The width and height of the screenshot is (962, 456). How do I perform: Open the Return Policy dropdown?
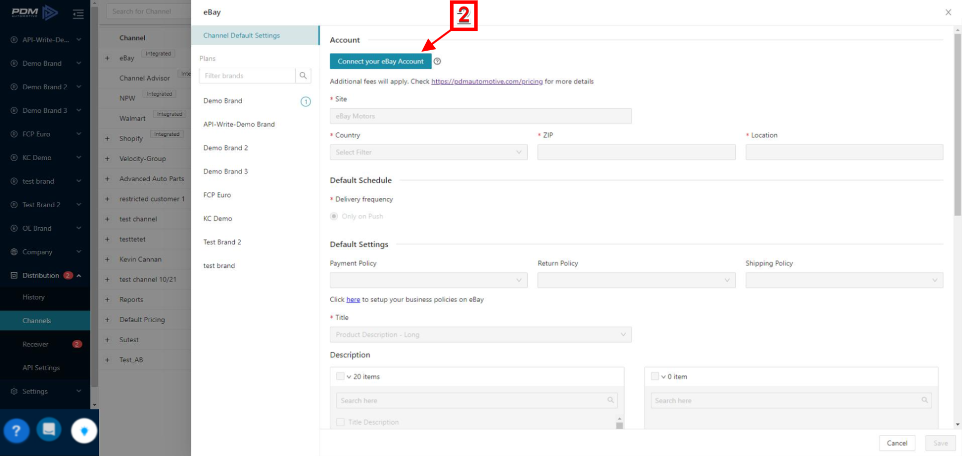tap(636, 280)
